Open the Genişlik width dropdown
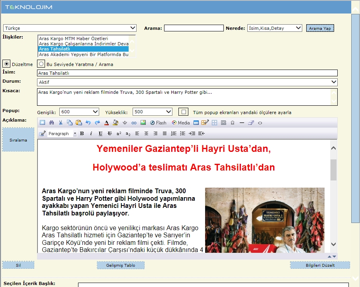Screen dimensions: 360x287 point(79,112)
